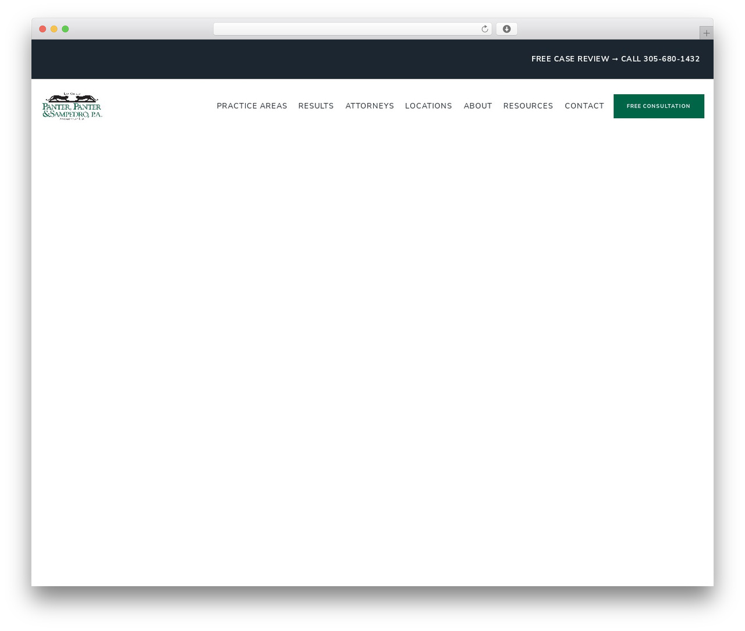Add a new browser tab
Screen dimensions: 745x631
(706, 33)
